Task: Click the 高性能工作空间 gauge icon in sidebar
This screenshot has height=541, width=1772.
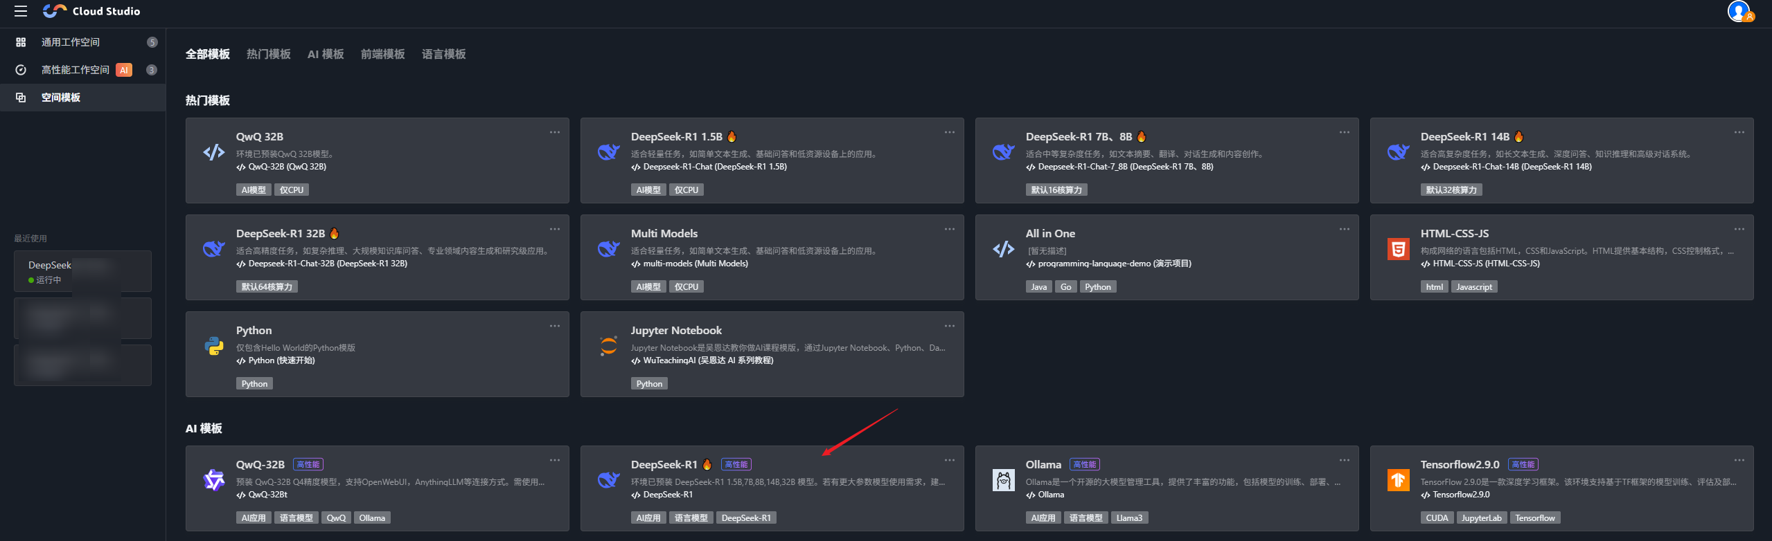Action: tap(21, 70)
